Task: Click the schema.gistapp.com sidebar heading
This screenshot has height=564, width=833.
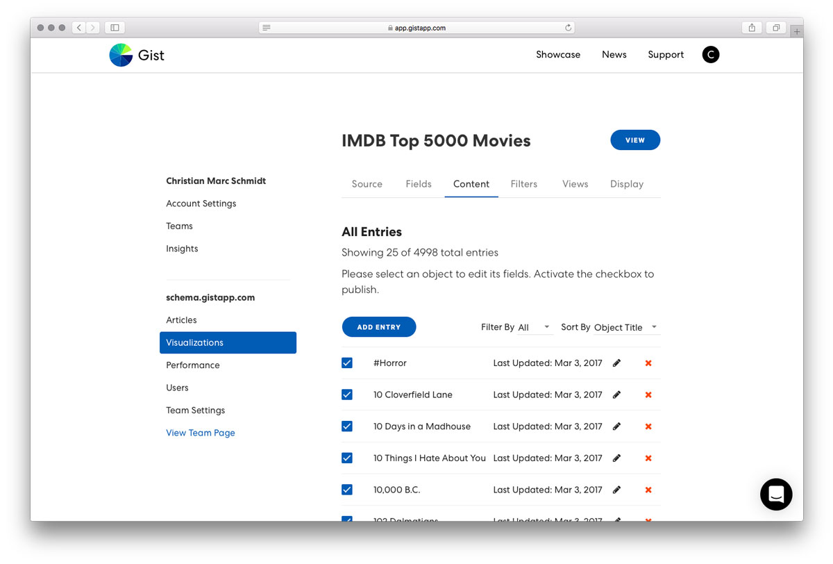Action: pyautogui.click(x=210, y=297)
